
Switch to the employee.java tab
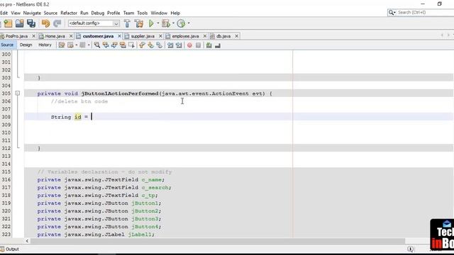pyautogui.click(x=185, y=36)
